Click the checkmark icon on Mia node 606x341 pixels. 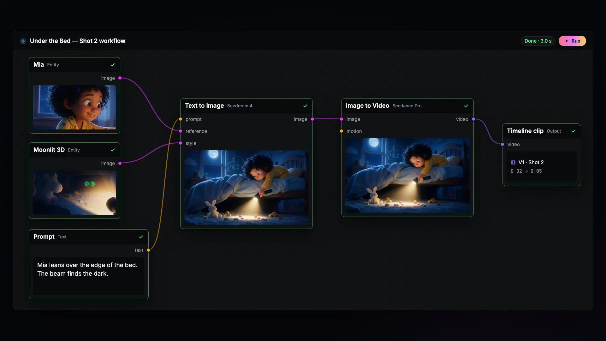tap(113, 65)
